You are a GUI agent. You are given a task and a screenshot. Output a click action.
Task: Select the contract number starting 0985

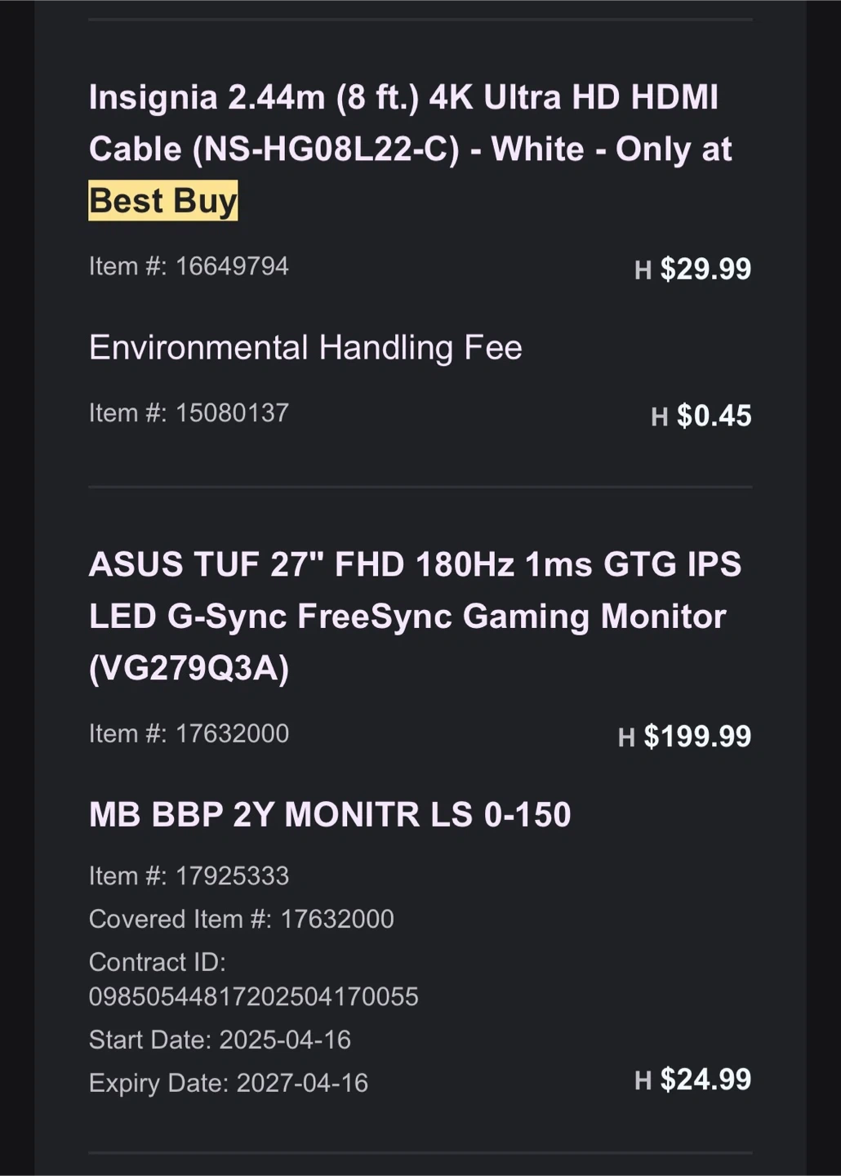coord(253,996)
